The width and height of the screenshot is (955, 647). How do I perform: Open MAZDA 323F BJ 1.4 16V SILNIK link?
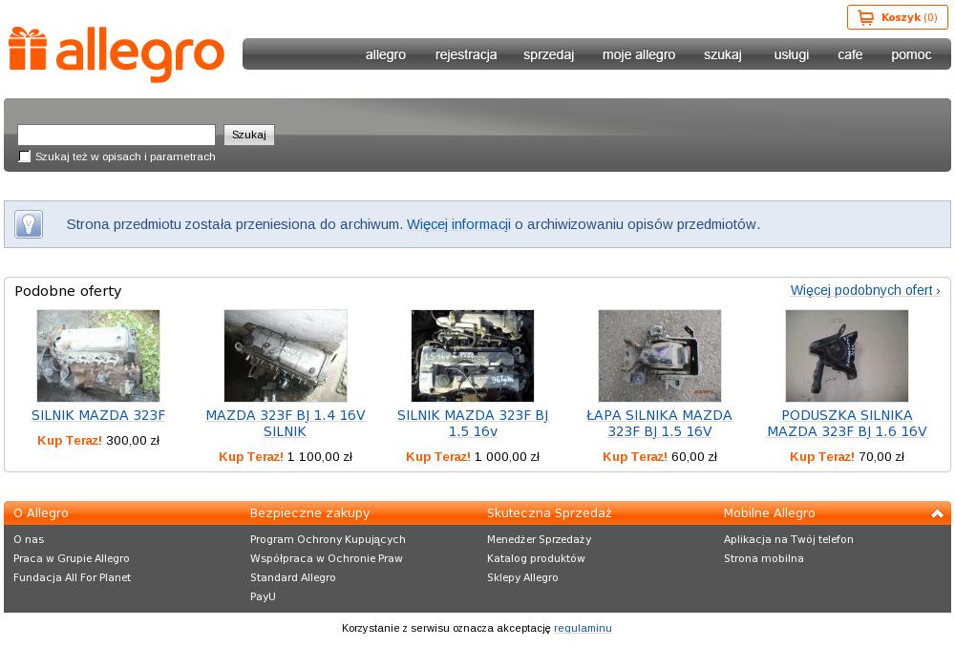click(286, 423)
